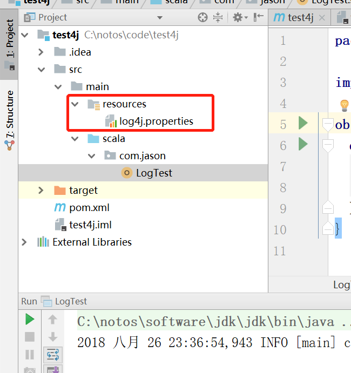351x373 pixels.
Task: Rerun LogTest with green play button
Action: click(30, 320)
